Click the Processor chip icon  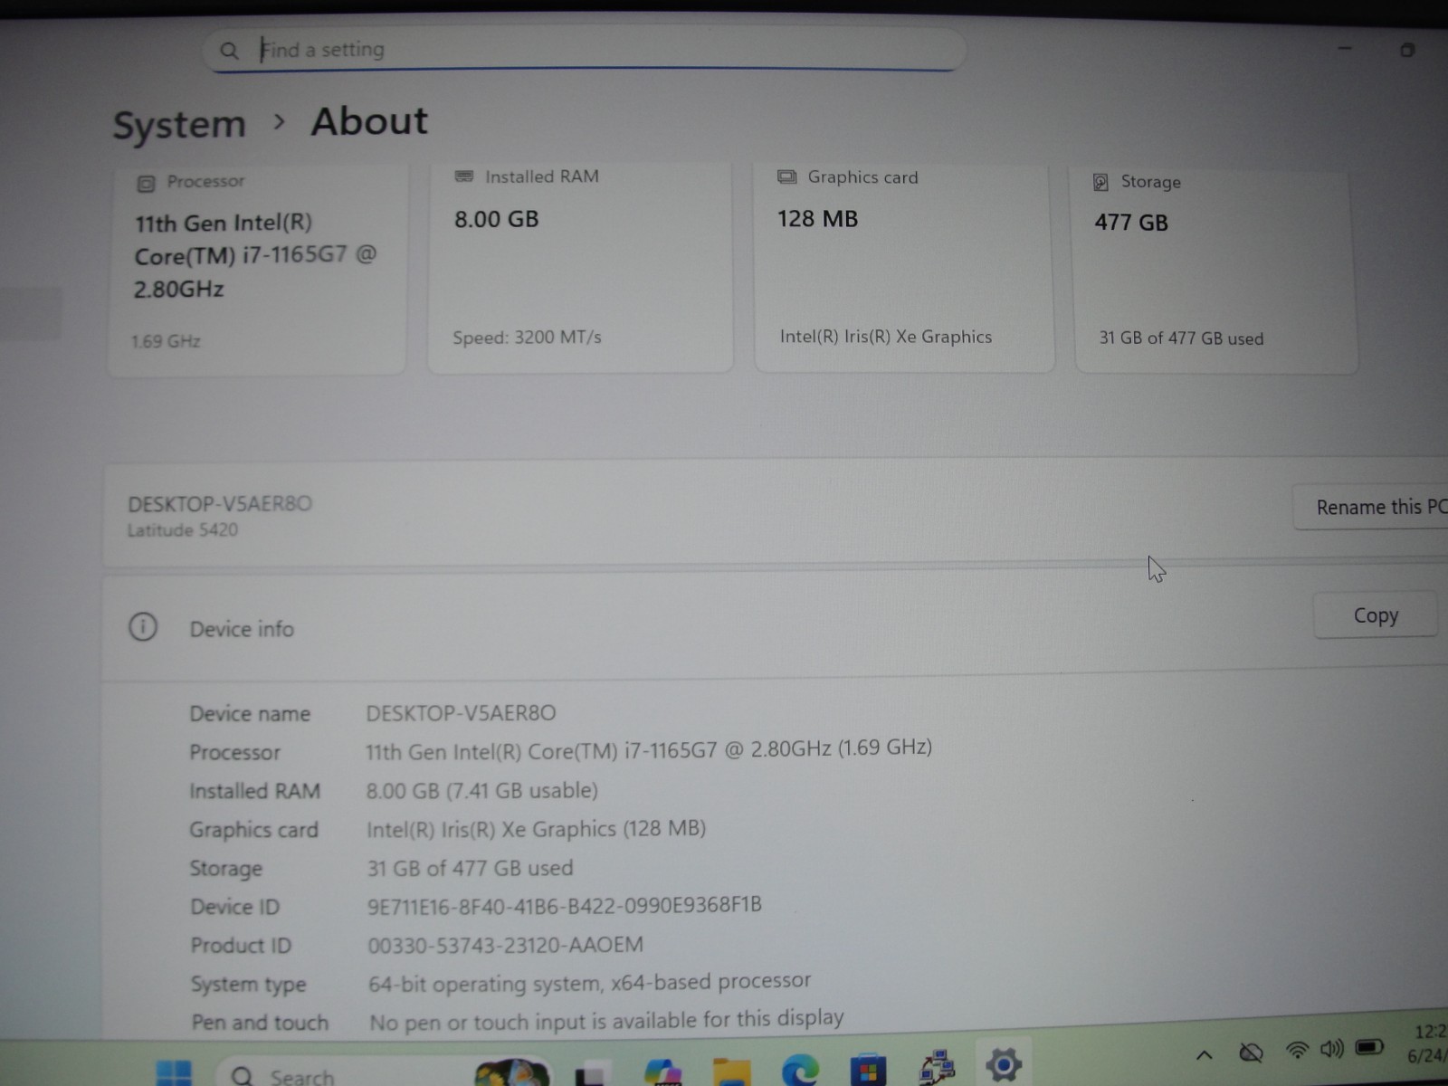point(146,184)
